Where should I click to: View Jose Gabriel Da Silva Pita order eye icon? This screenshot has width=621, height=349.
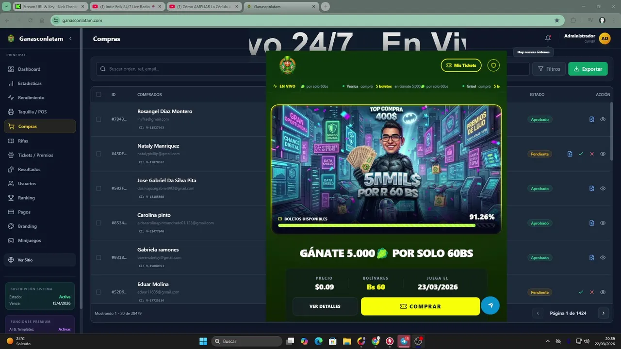tap(603, 189)
